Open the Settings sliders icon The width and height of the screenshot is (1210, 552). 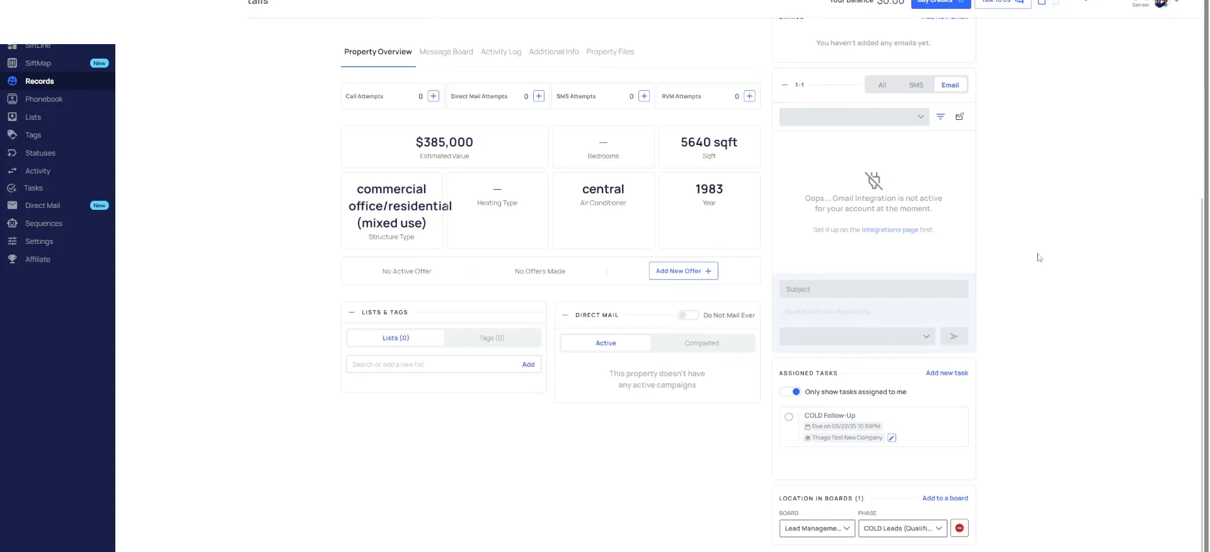[12, 241]
